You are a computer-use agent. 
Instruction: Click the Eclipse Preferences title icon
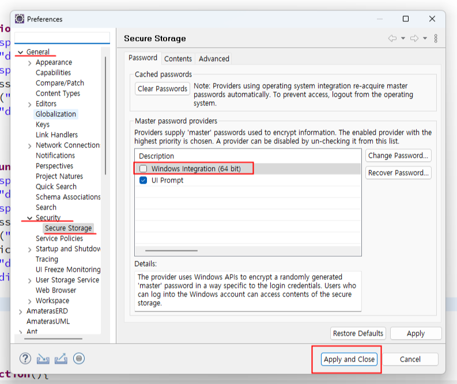tap(20, 19)
